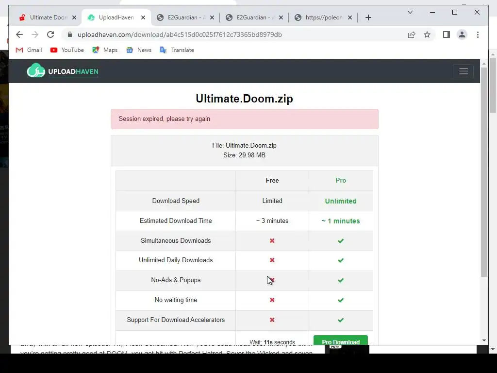Open the browser side panel

(x=447, y=34)
